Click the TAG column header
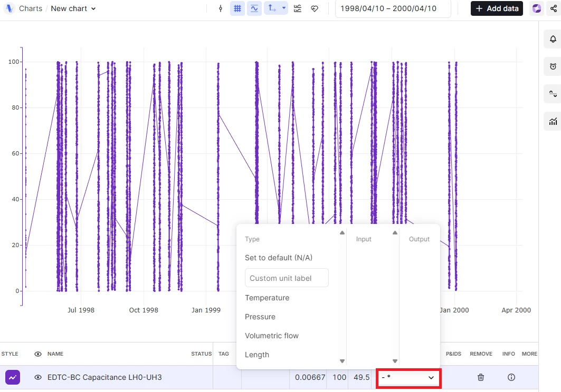 (x=224, y=354)
